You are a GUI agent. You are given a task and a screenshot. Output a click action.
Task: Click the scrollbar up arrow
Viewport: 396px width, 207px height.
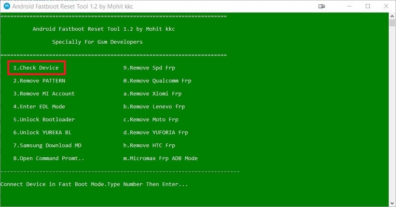click(x=392, y=16)
